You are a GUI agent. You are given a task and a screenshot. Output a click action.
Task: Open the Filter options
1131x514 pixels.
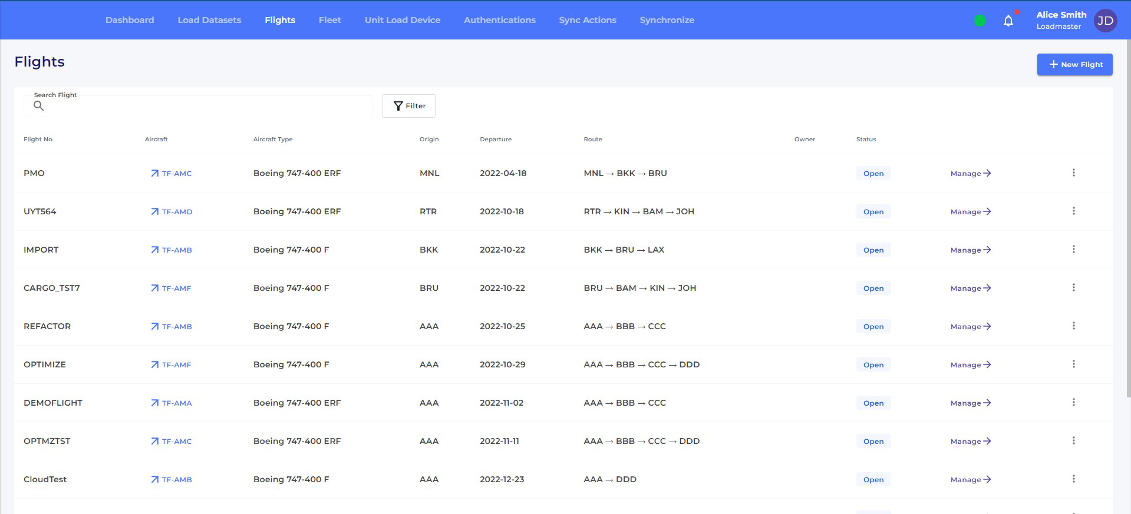(408, 106)
